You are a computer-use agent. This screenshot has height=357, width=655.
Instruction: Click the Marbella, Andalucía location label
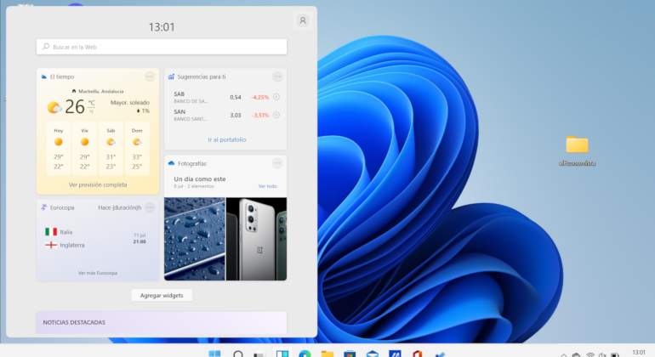click(100, 91)
